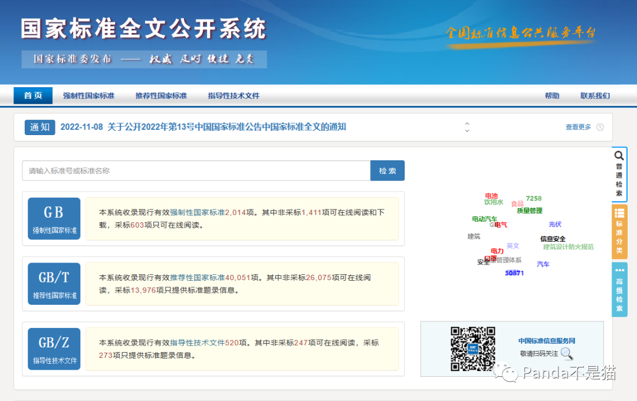Click the 7258 tag in word cloud
Viewport: 637px width, 401px height.
(x=534, y=198)
